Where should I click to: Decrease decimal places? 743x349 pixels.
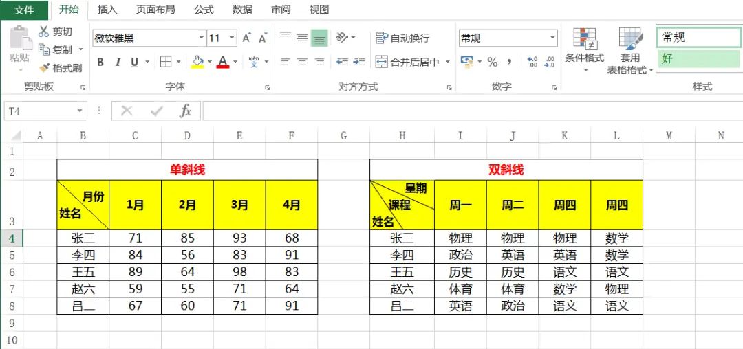[x=549, y=62]
